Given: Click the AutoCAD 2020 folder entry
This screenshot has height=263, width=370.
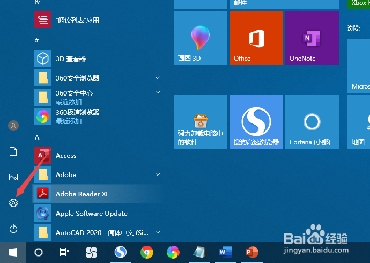Looking at the screenshot, I should [98, 232].
